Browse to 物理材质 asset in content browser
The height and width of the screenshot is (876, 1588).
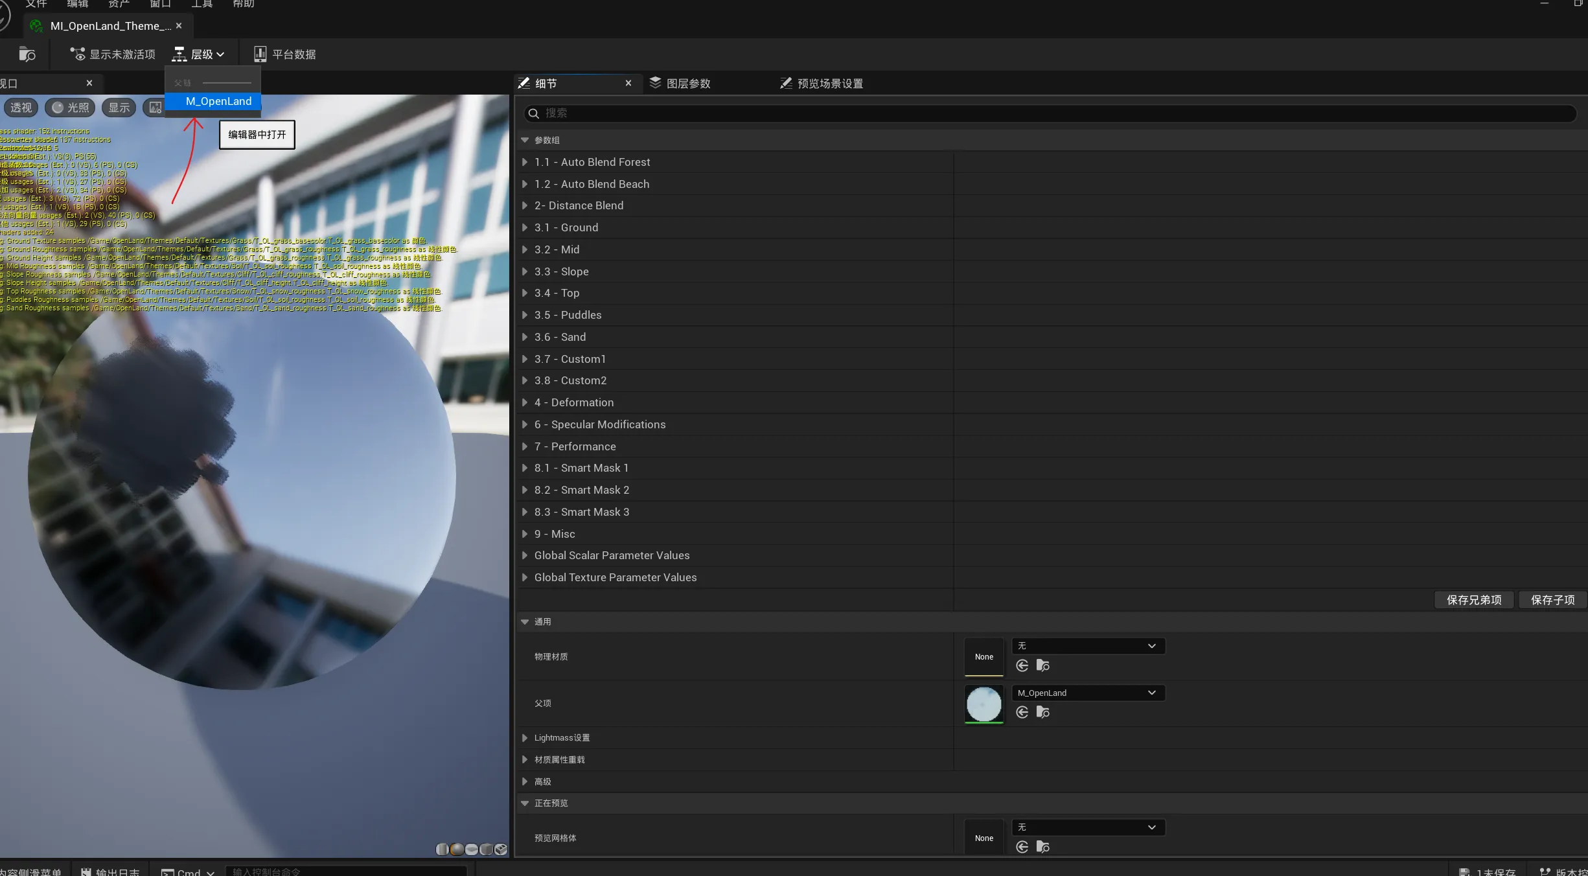(1043, 665)
